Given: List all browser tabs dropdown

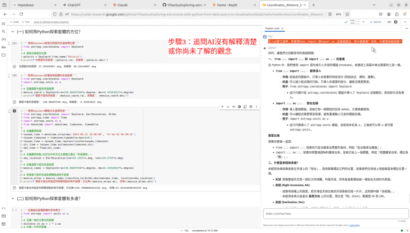Looking at the screenshot, I should click(x=374, y=5).
